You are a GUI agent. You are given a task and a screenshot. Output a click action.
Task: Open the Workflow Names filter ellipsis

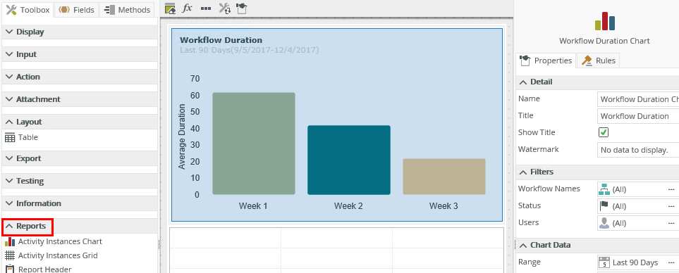tap(671, 189)
